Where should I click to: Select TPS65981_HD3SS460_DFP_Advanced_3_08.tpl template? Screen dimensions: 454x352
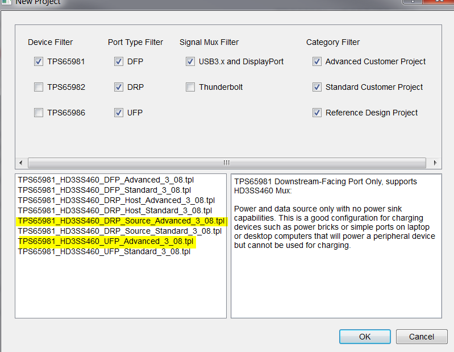pos(106,180)
